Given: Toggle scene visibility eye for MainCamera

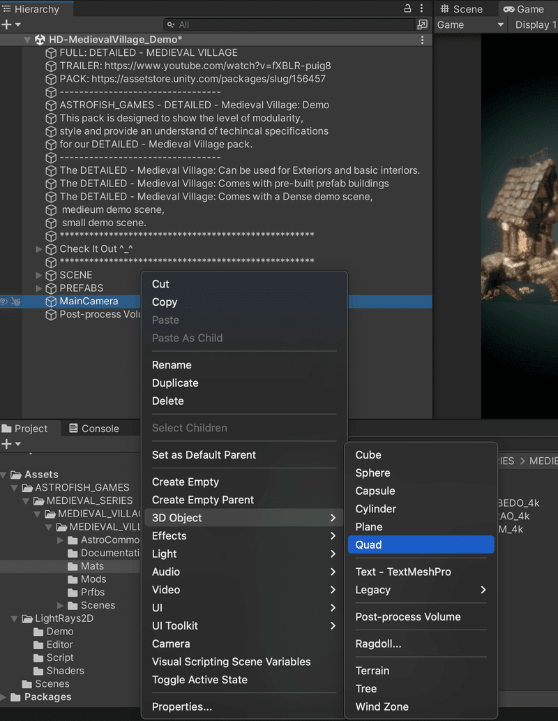Looking at the screenshot, I should [x=4, y=302].
